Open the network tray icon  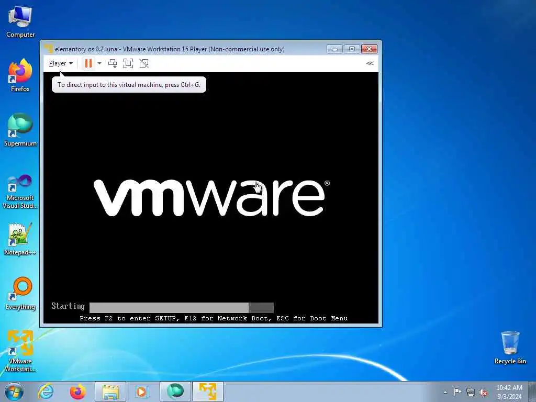(x=471, y=392)
